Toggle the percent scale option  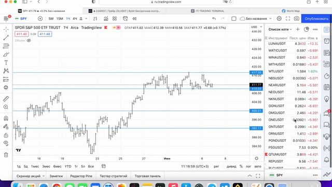[x=241, y=166]
